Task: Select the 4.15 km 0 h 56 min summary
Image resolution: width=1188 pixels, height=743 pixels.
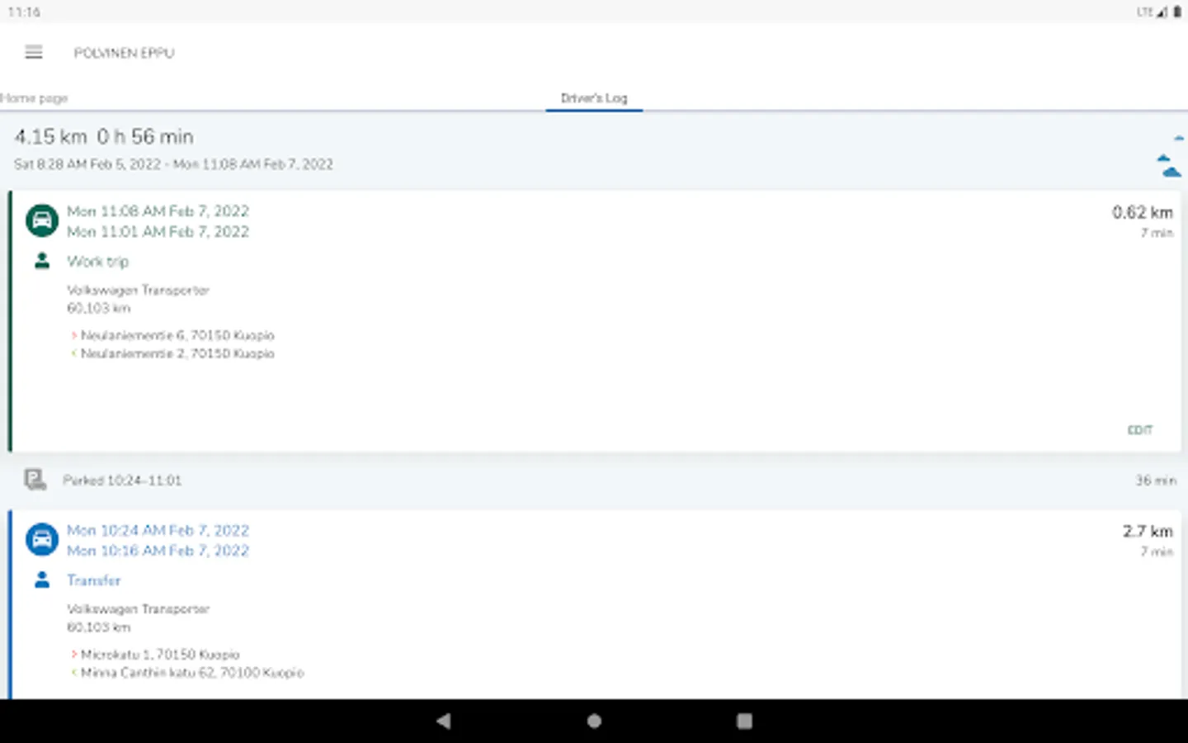Action: tap(104, 136)
